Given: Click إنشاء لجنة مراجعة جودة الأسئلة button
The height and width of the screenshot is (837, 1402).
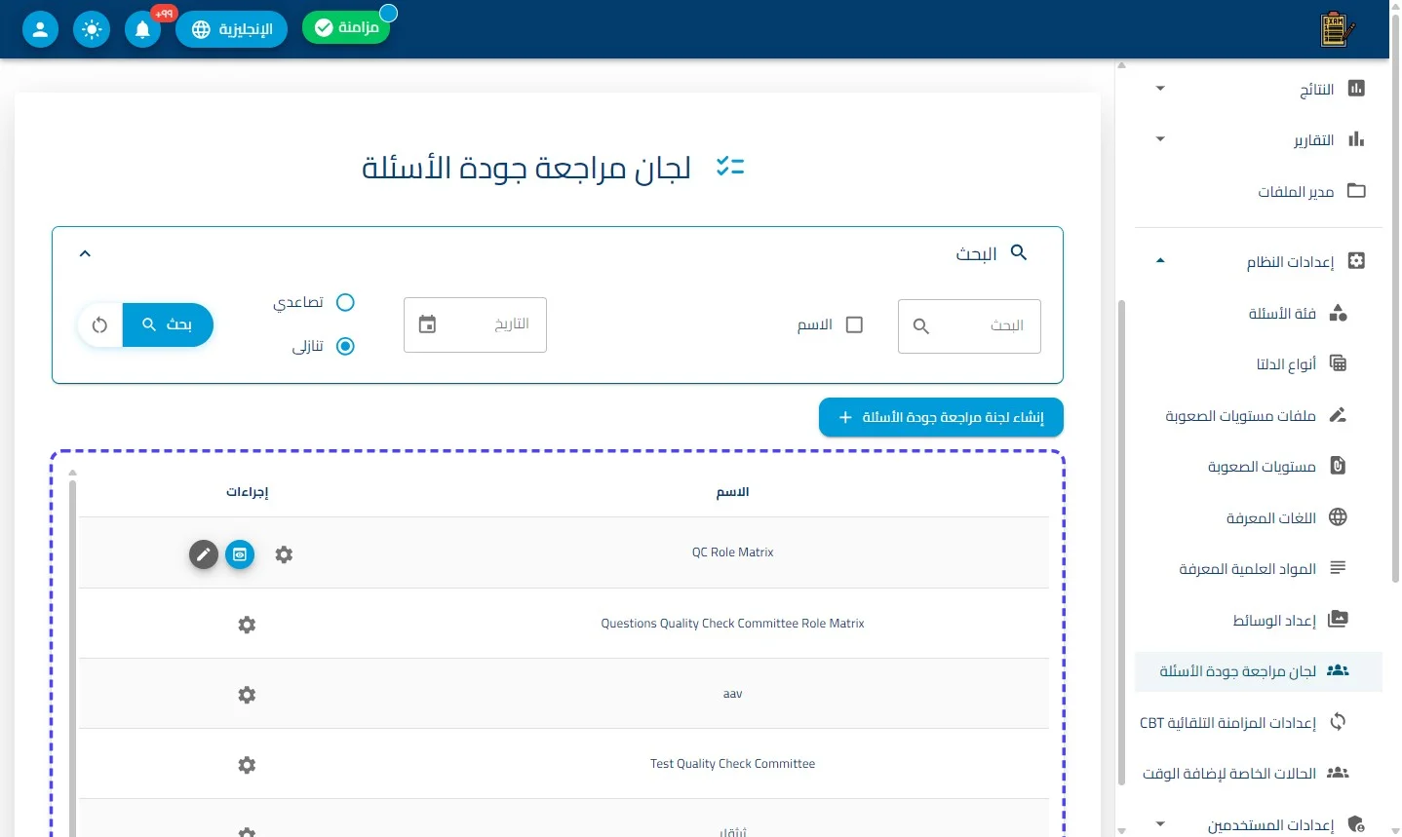Looking at the screenshot, I should point(941,417).
